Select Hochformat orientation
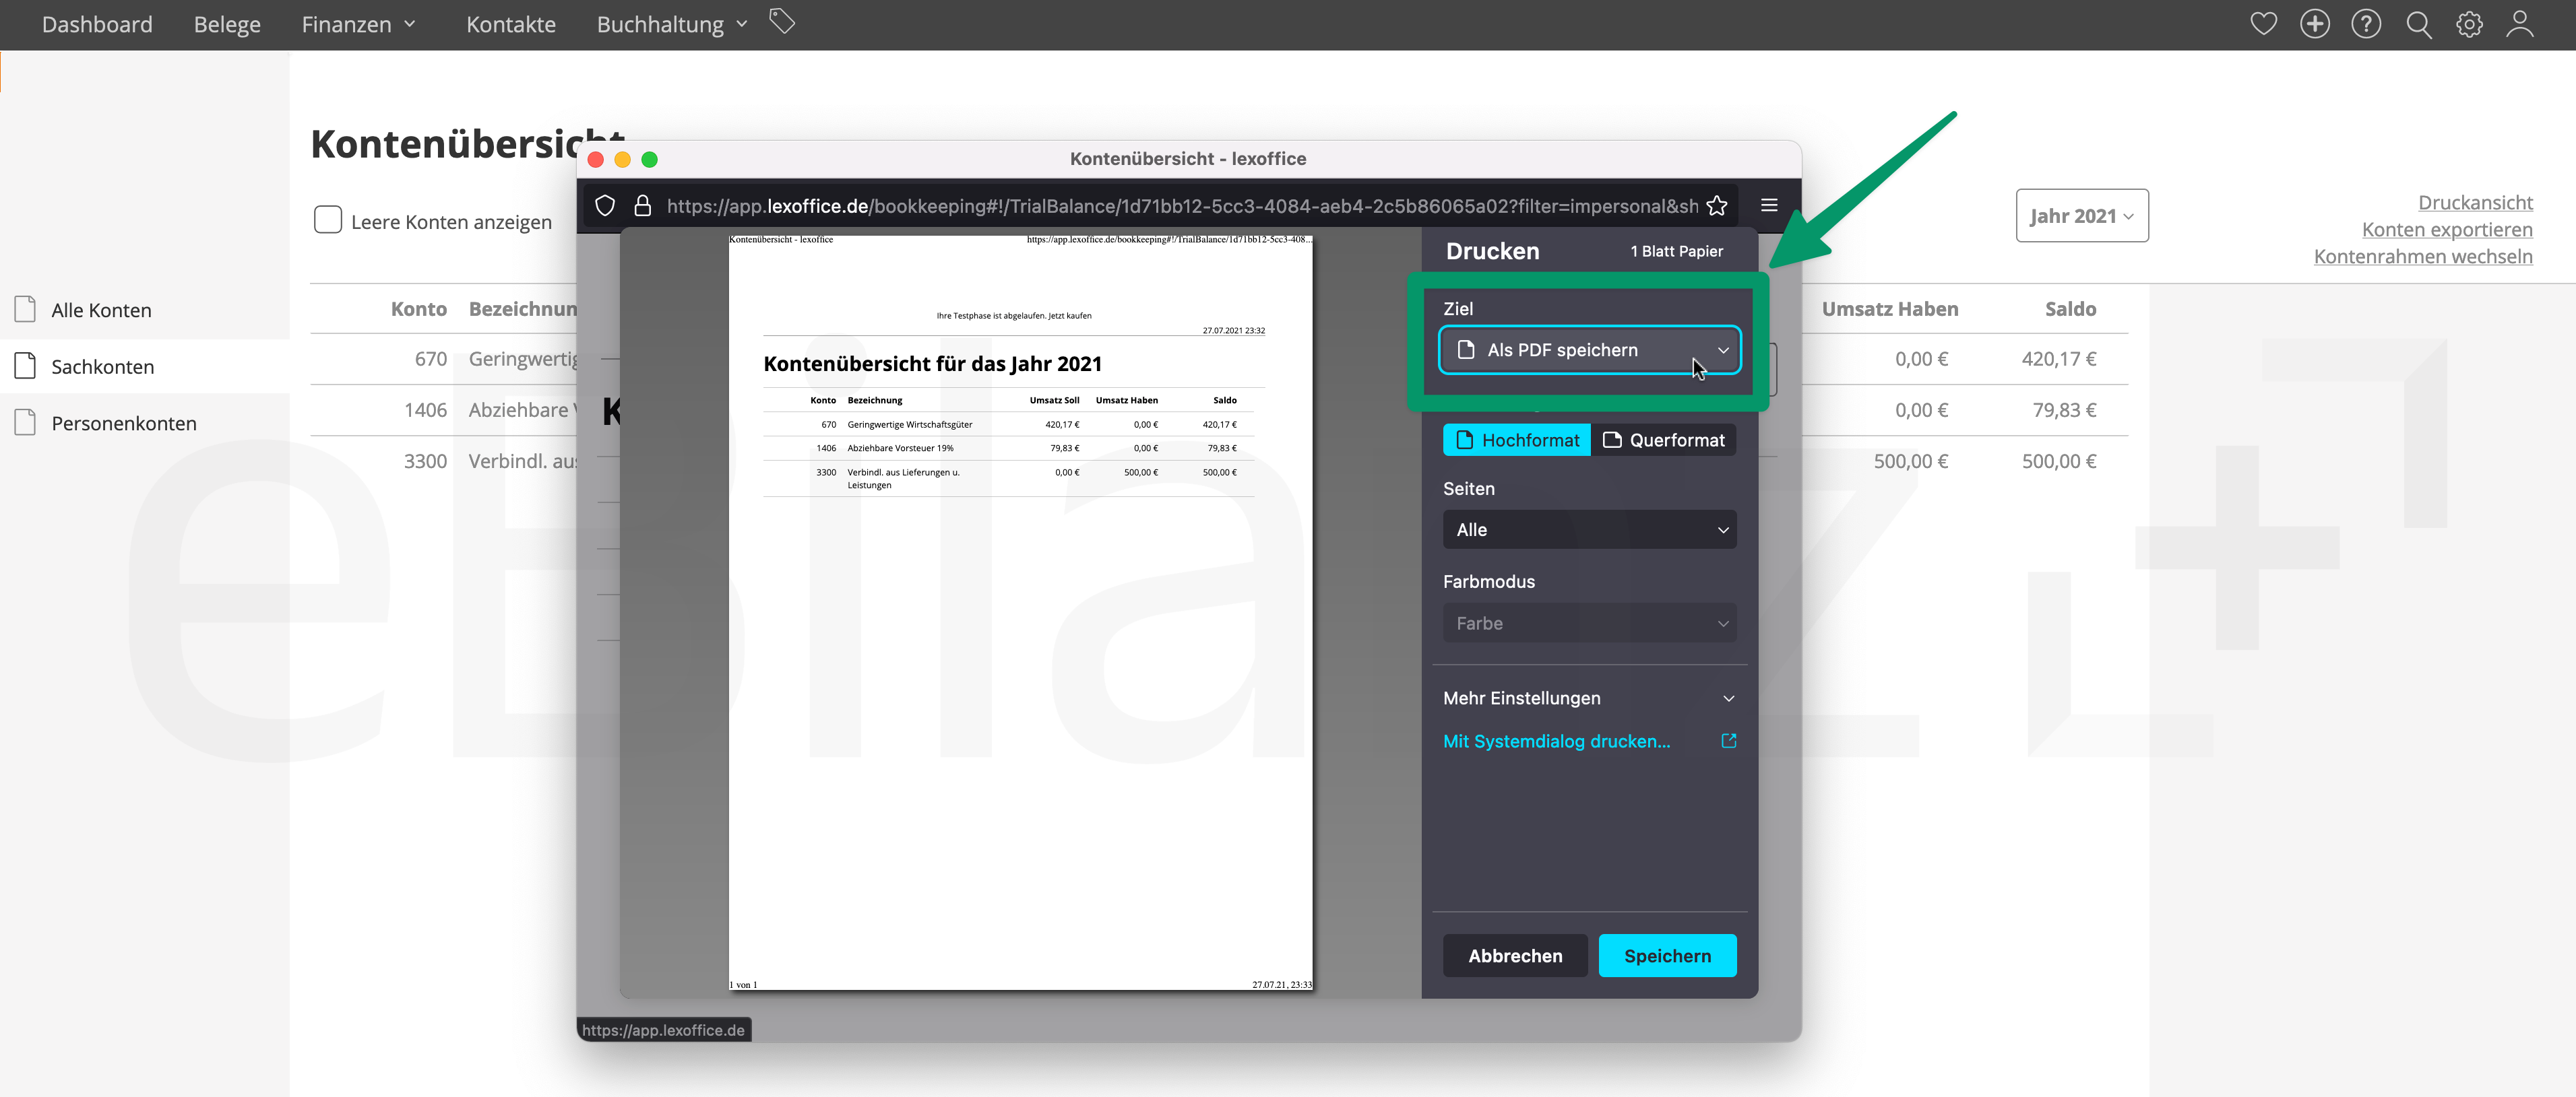Image resolution: width=2576 pixels, height=1097 pixels. pos(1517,440)
